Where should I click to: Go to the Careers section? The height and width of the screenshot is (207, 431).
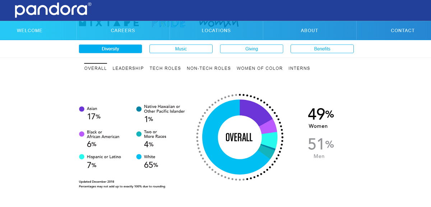(123, 30)
